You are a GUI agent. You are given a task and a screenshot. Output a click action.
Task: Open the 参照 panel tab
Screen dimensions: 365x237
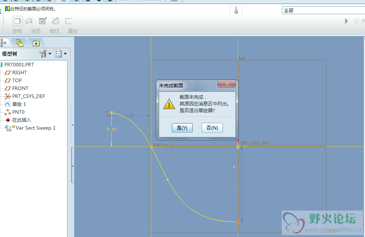point(17,31)
